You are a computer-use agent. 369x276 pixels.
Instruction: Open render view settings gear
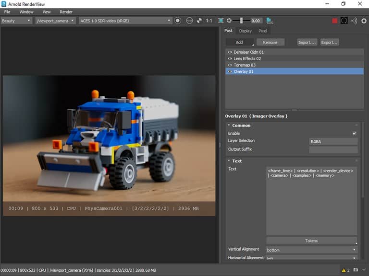(x=364, y=21)
